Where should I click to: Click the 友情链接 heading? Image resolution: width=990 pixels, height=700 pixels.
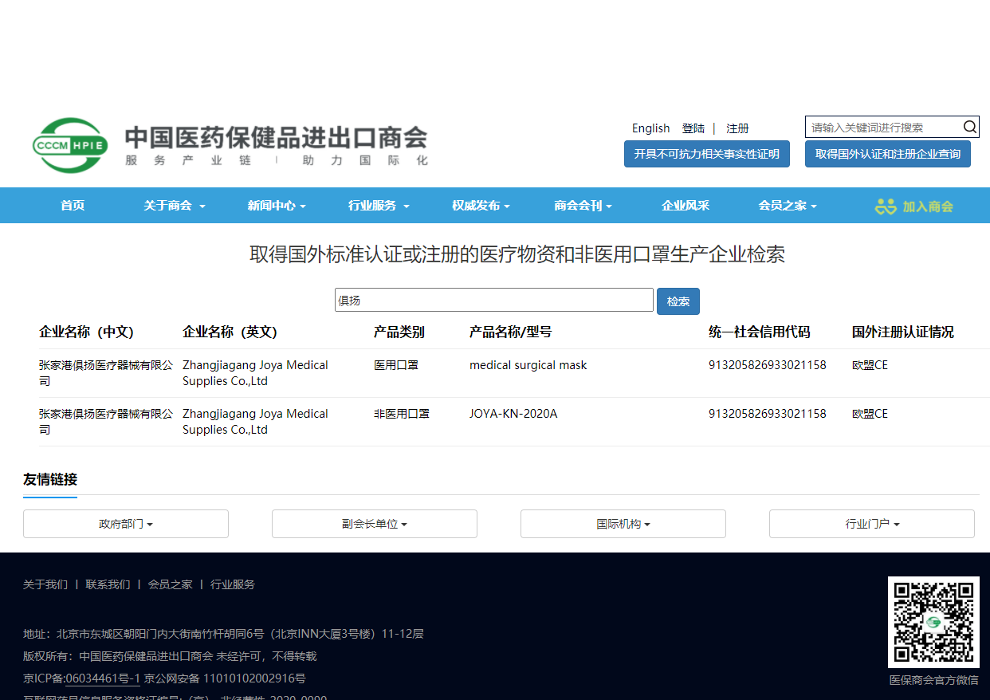click(x=50, y=479)
